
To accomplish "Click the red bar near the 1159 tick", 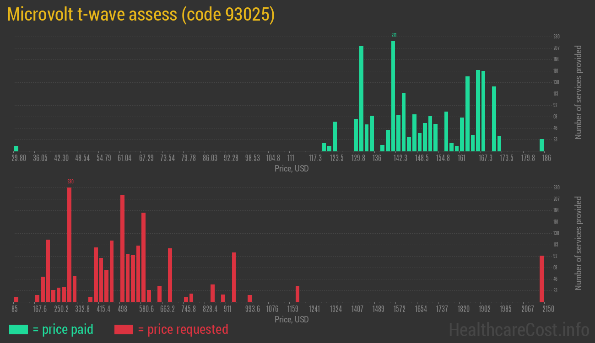I will click(297, 294).
